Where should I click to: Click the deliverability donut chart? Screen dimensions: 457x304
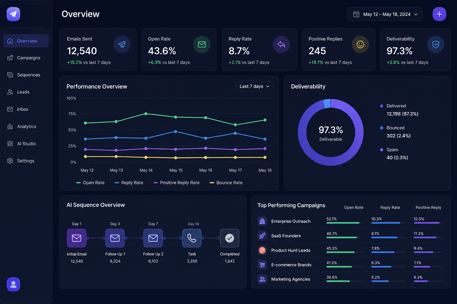pyautogui.click(x=331, y=132)
